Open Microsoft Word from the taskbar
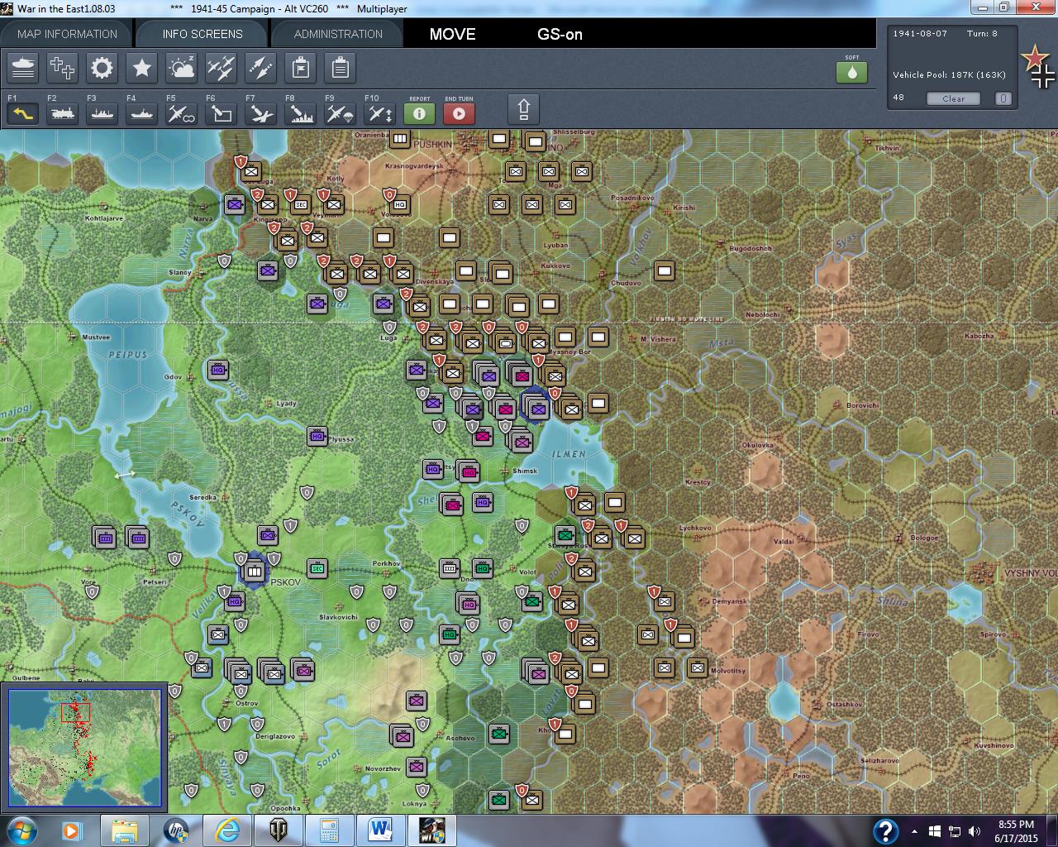The image size is (1058, 847). (380, 830)
